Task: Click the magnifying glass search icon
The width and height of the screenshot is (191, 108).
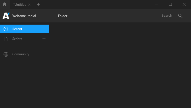Action: click(x=180, y=16)
